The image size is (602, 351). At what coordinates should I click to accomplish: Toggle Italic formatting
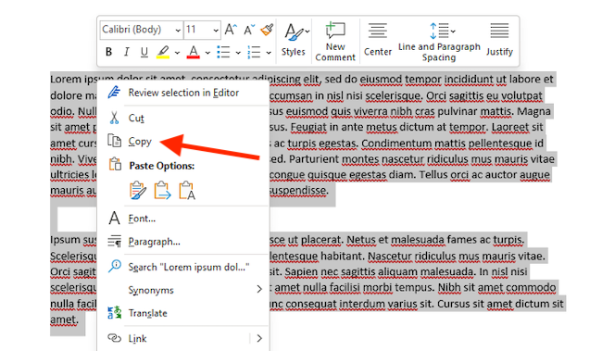coord(126,52)
